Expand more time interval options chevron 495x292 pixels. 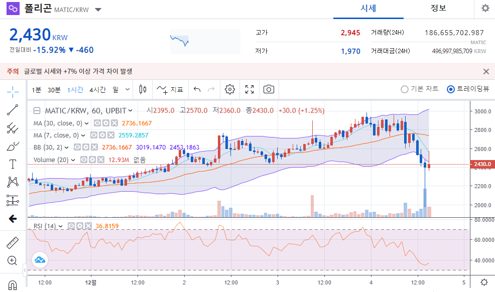128,89
